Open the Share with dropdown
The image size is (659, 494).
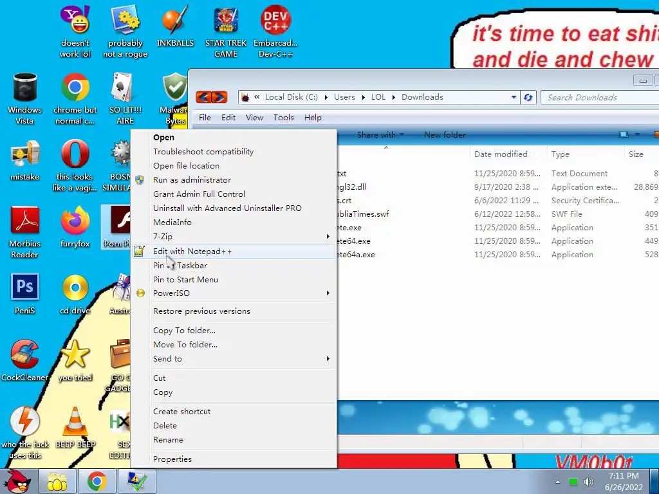(380, 135)
